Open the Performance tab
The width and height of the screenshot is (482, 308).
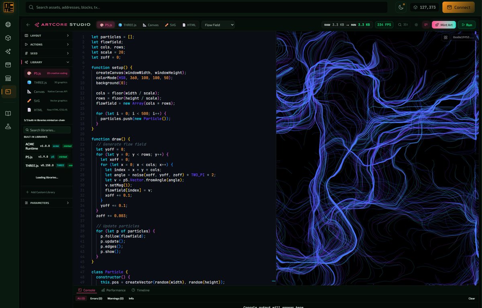coord(113,290)
